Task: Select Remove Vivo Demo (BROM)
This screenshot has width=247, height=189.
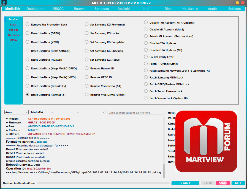Action: pyautogui.click(x=105, y=95)
